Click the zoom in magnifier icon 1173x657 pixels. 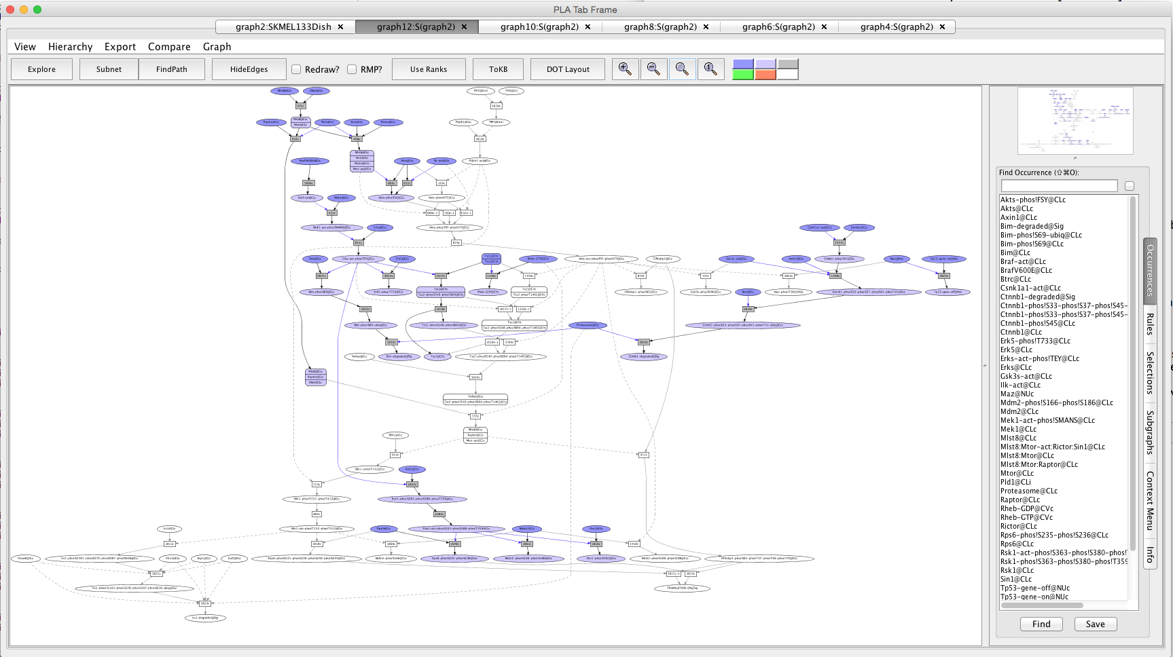[625, 69]
